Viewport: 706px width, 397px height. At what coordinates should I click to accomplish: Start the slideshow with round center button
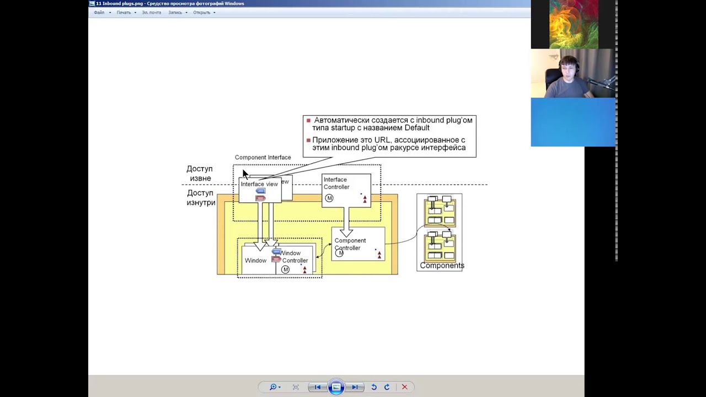coord(336,387)
